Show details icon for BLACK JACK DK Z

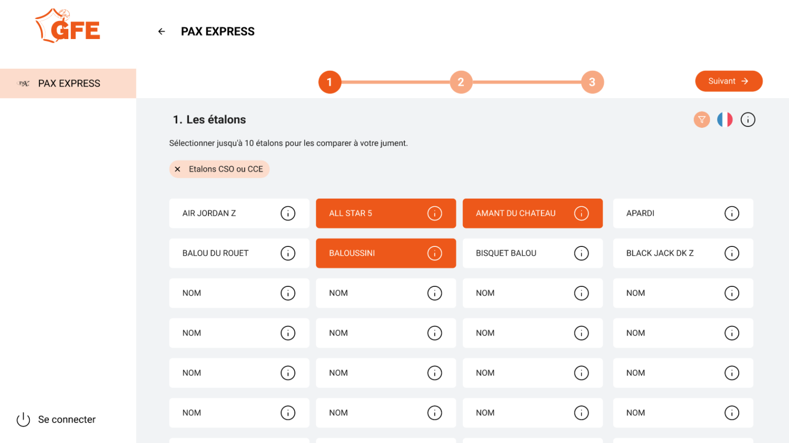pos(731,253)
